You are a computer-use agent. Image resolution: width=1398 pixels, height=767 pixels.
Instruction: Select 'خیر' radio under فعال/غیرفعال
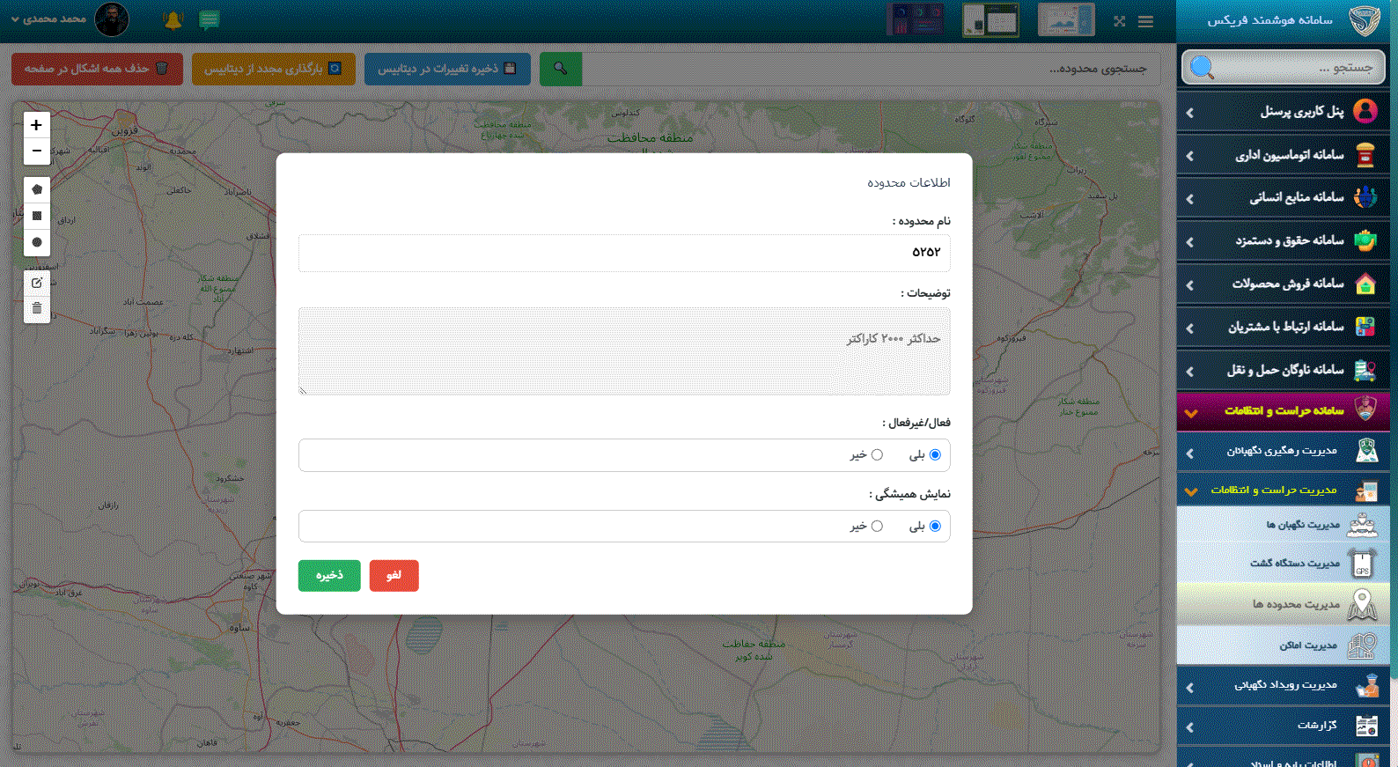pos(877,454)
